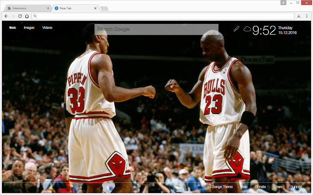Viewport: 313px width, 195px height.
Task: Open the home page via house icon
Action: tap(27, 16)
